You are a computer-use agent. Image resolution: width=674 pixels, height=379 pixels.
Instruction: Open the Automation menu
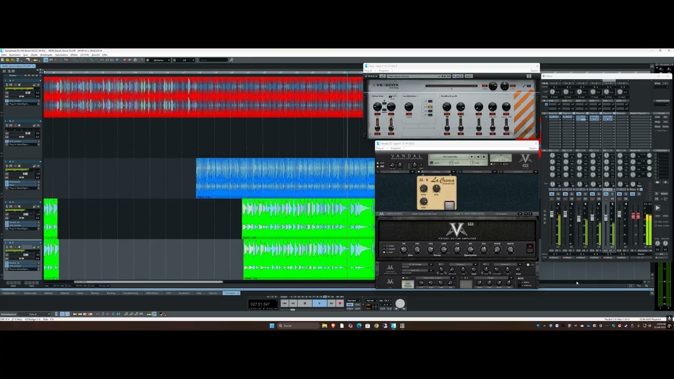coord(62,55)
